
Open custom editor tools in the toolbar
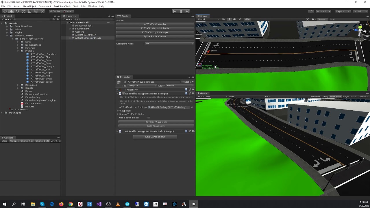point(42,11)
